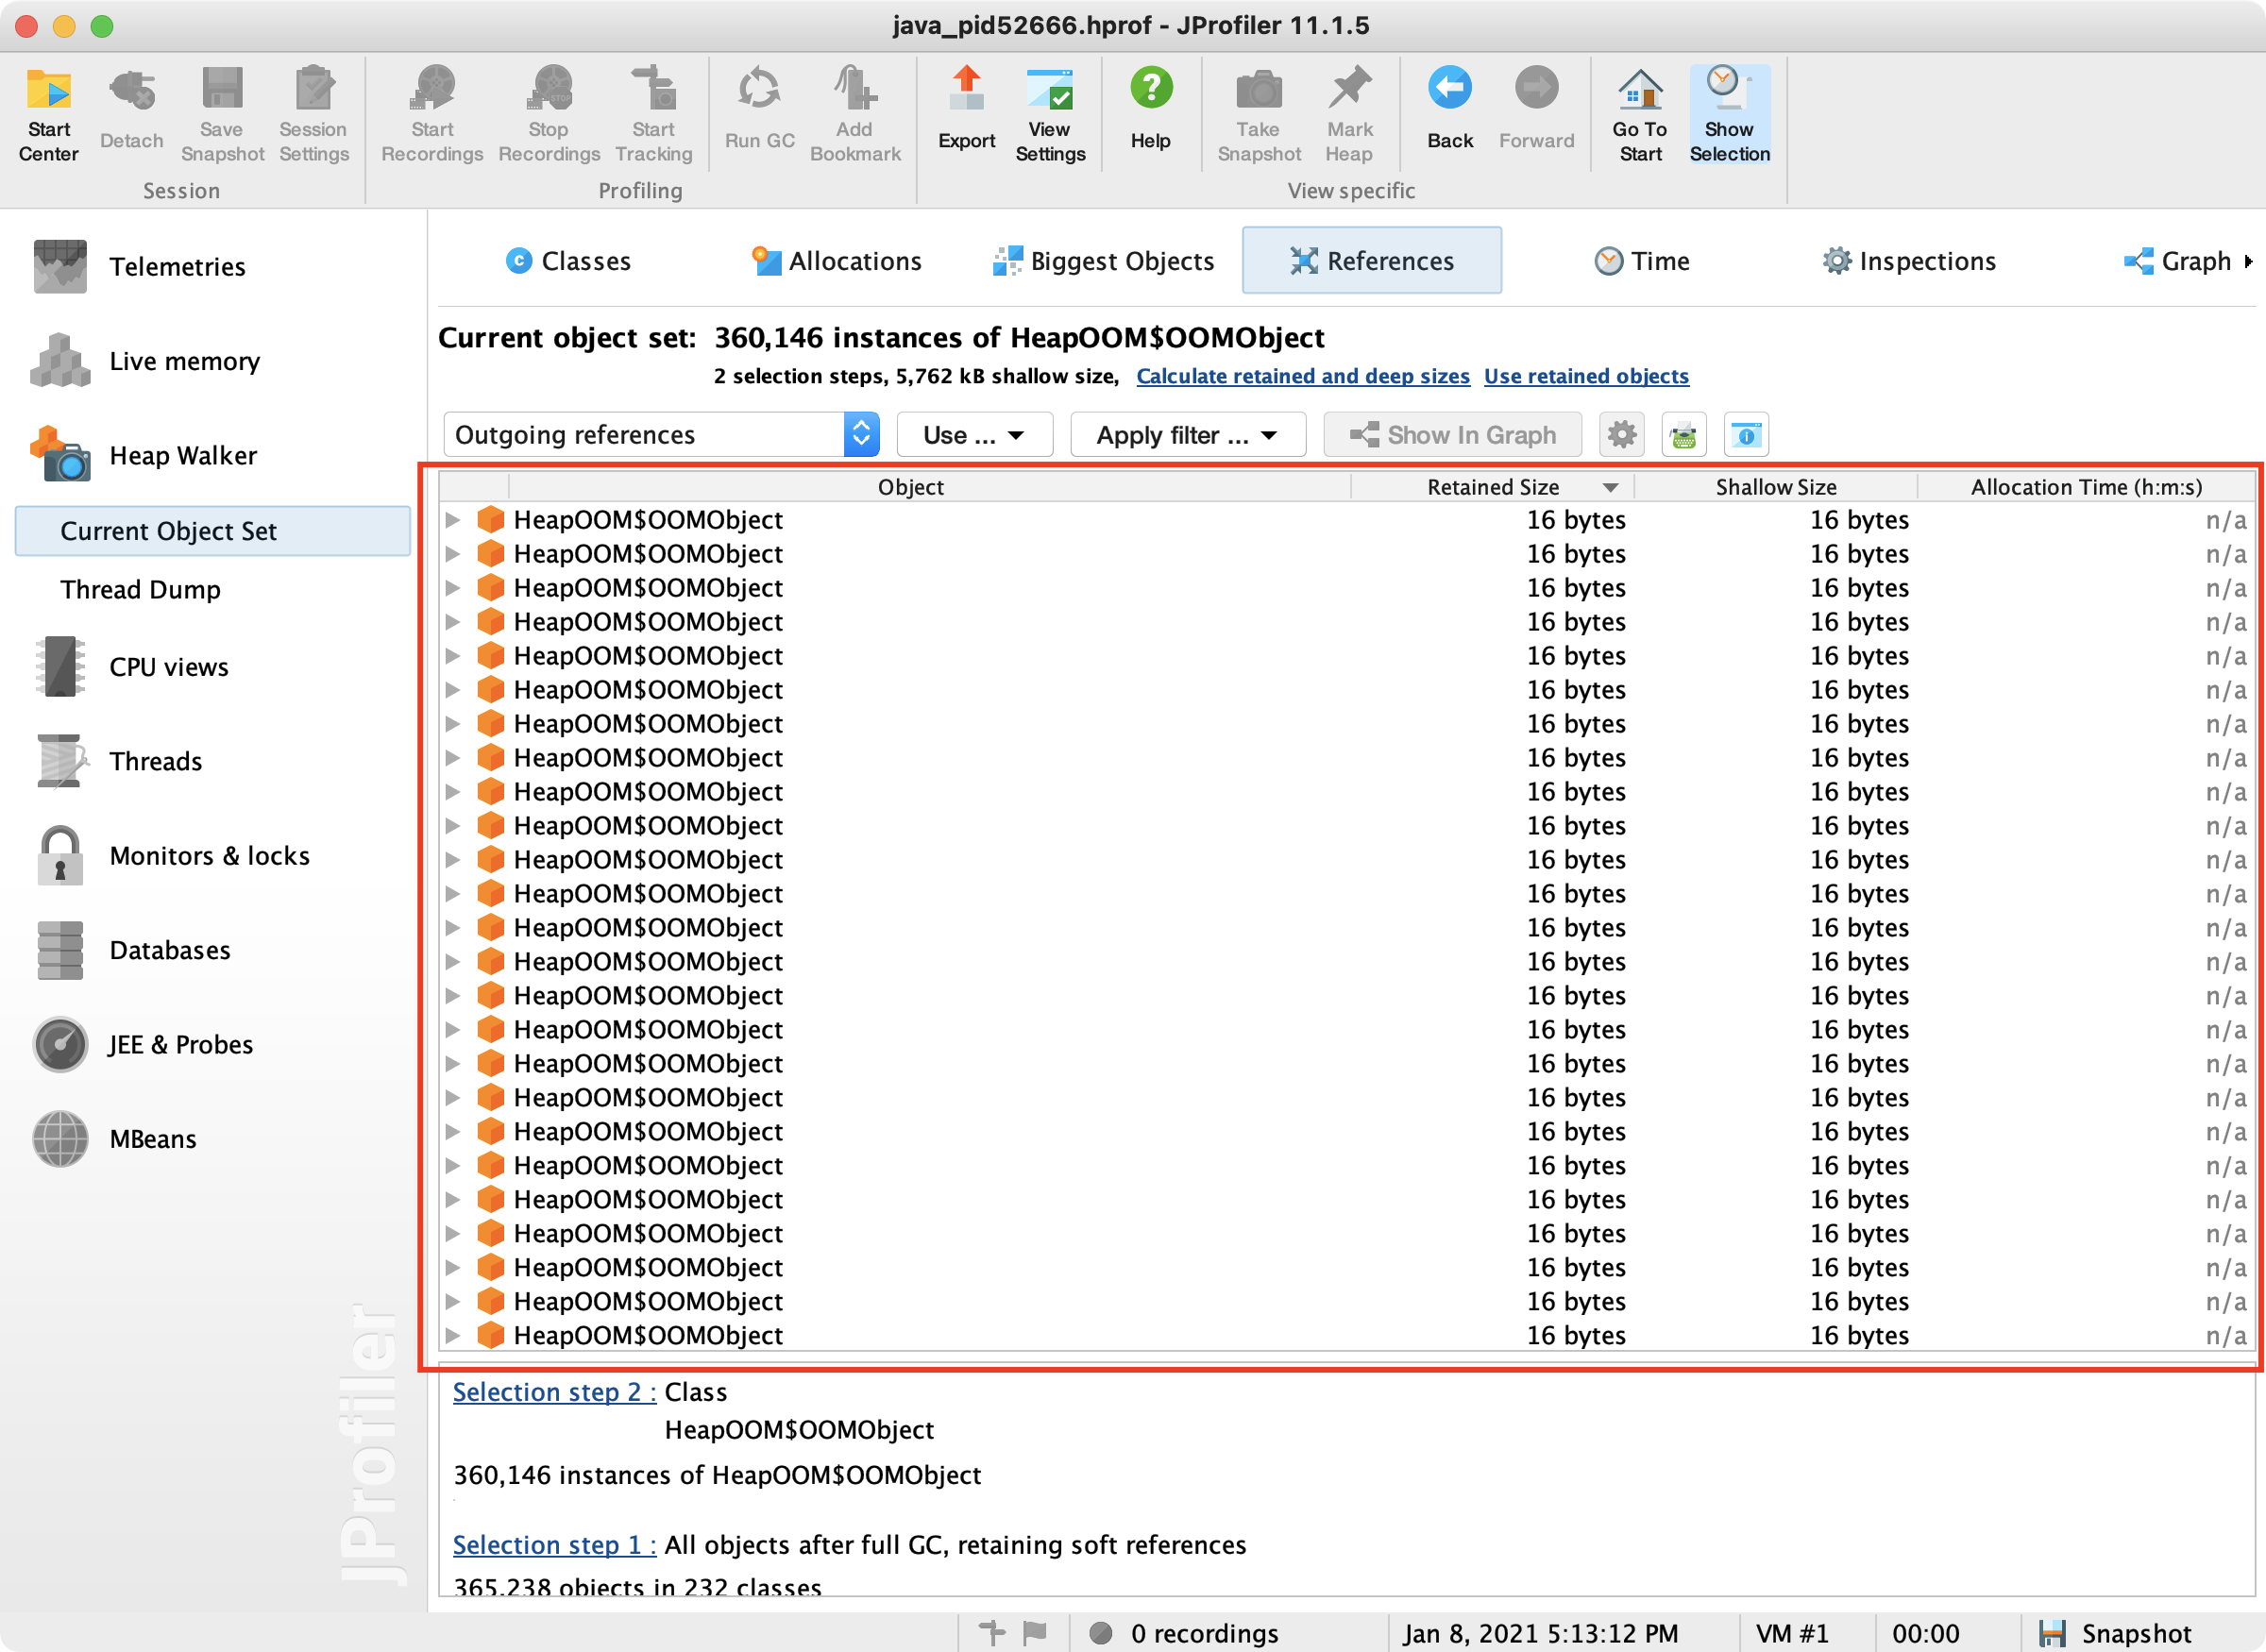Open Live memory section

[147, 361]
